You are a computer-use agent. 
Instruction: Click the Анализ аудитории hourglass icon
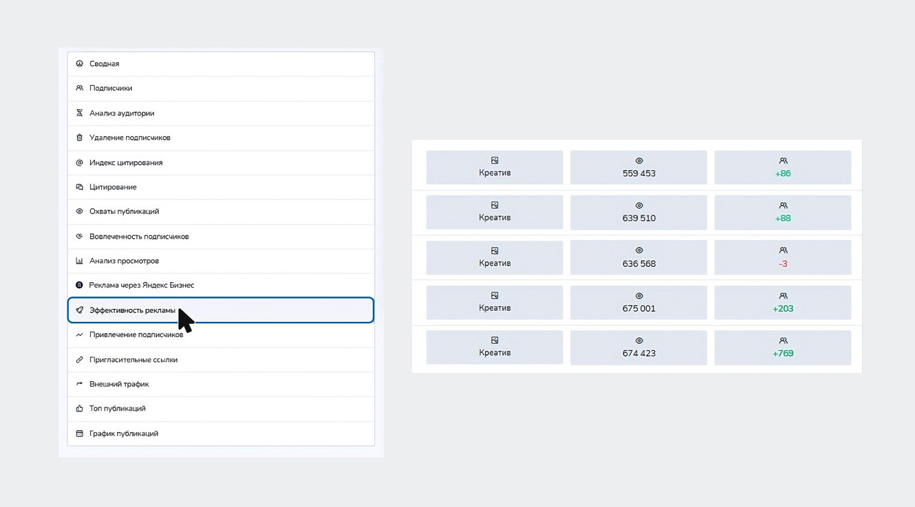coord(79,113)
